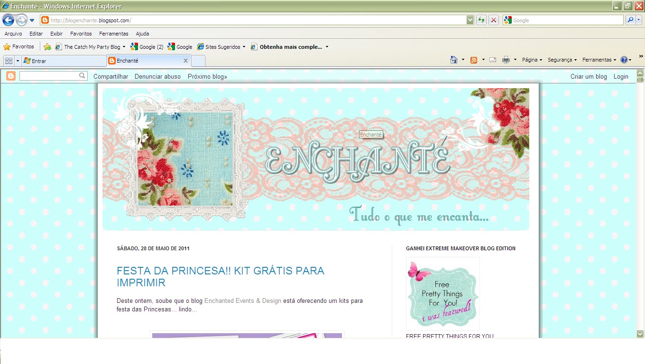Click the Free Pretty Things For You badge

click(442, 294)
